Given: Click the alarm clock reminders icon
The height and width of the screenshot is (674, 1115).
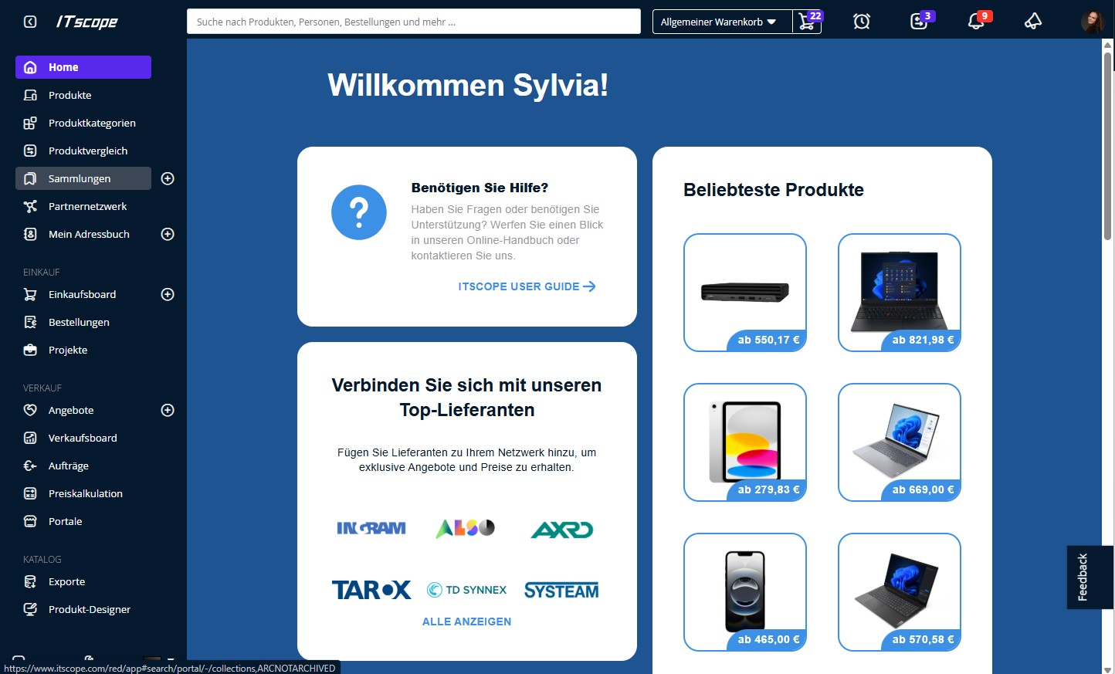Looking at the screenshot, I should (862, 22).
